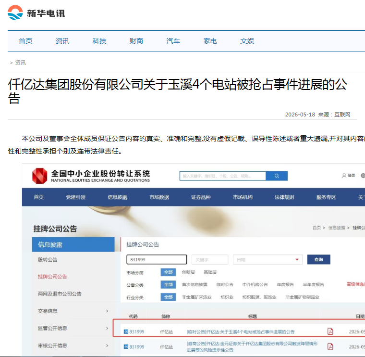Click the 简称 column header
This screenshot has width=365, height=357.
coord(166,316)
